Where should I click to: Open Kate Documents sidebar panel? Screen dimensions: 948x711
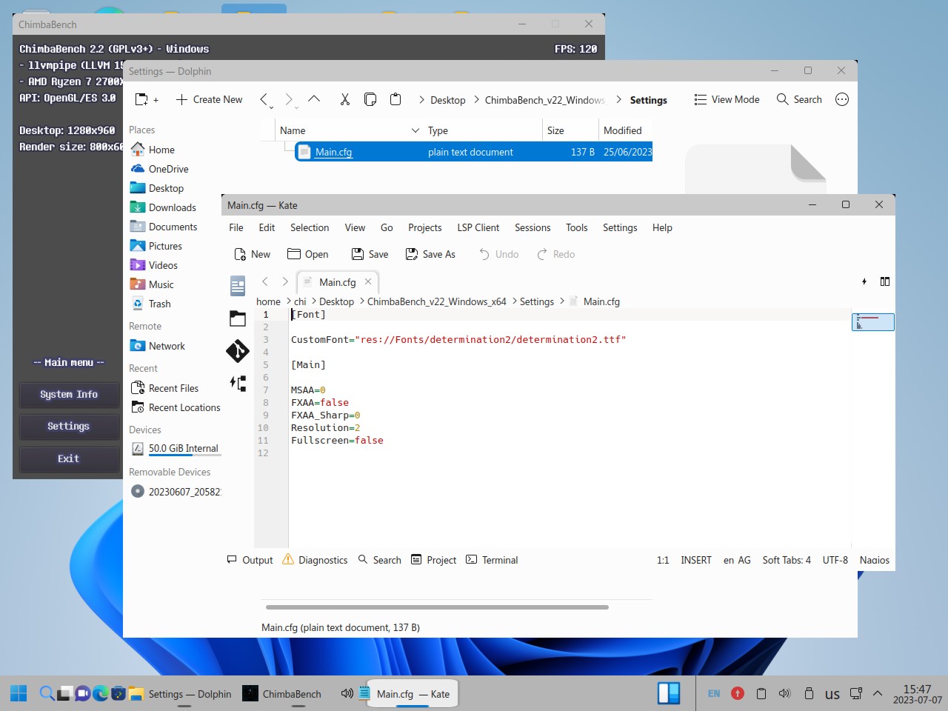238,285
